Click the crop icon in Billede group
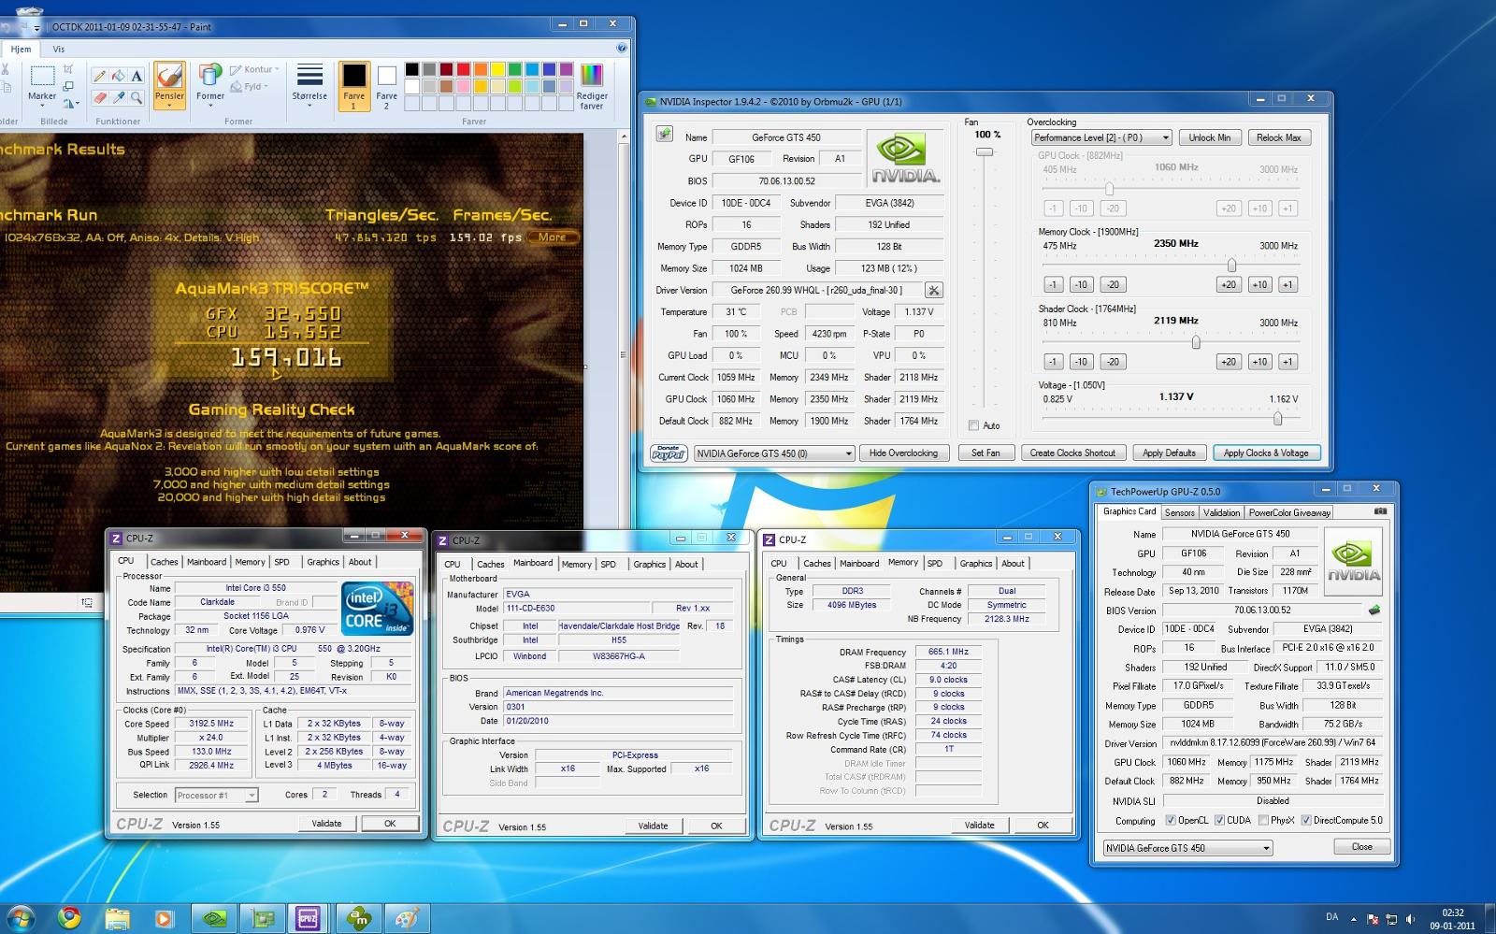This screenshot has height=934, width=1496. pyautogui.click(x=67, y=69)
